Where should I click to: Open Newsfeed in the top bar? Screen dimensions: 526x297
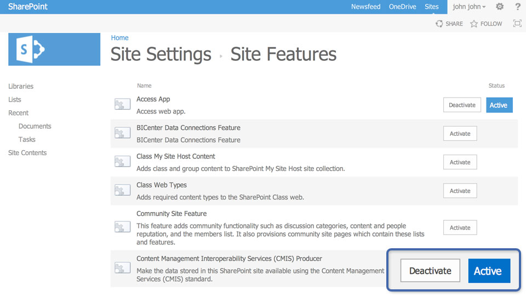[365, 7]
